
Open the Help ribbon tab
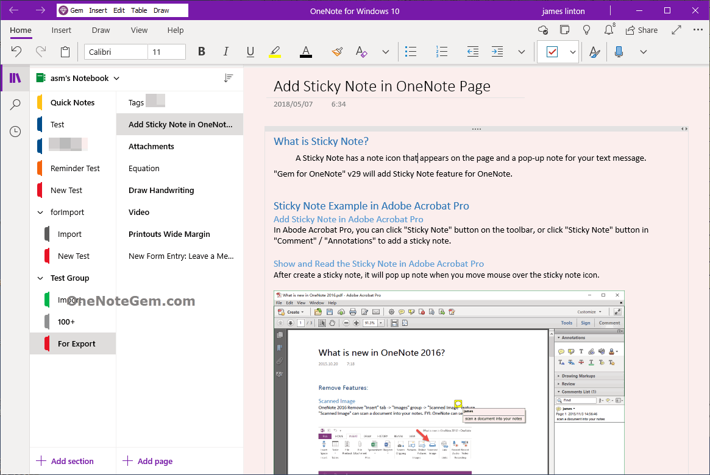coord(176,30)
